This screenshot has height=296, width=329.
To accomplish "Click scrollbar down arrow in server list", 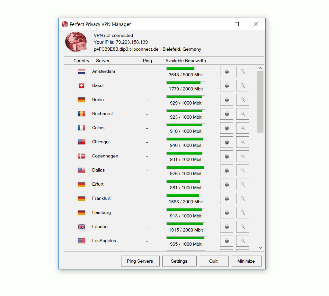I will coord(260,248).
